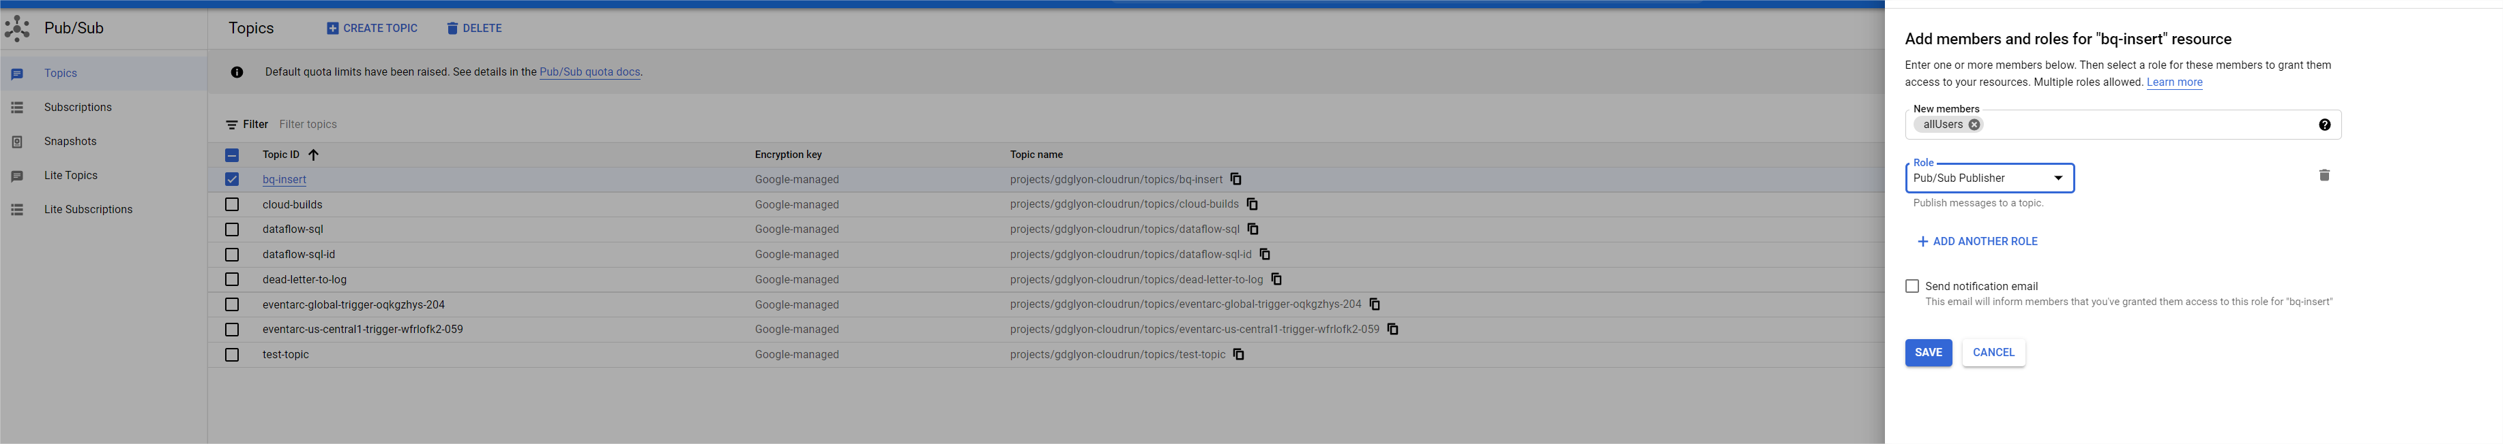2503x444 pixels.
Task: Click the DELETE button in toolbar
Action: (x=474, y=29)
